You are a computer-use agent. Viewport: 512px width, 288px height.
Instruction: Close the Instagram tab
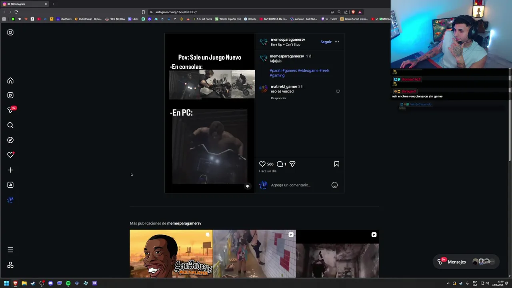pos(46,4)
